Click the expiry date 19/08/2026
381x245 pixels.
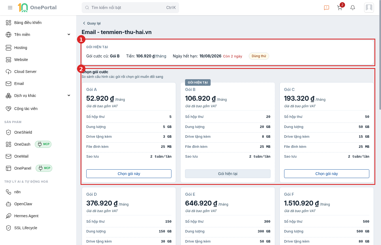tap(210, 56)
